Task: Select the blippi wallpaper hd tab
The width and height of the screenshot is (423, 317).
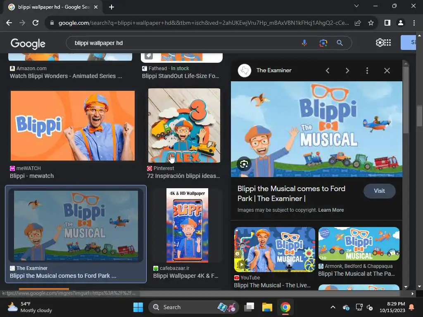Action: coord(53,7)
